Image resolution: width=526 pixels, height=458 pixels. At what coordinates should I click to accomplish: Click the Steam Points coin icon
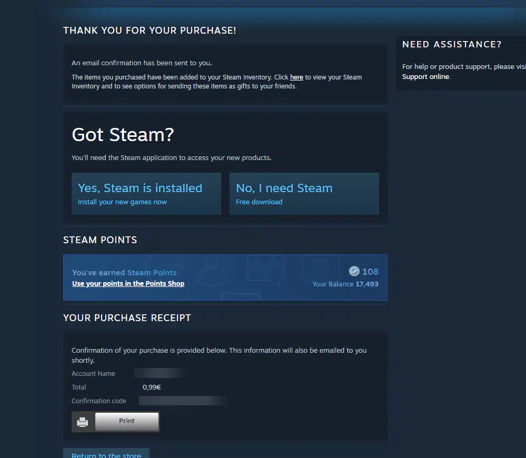354,271
